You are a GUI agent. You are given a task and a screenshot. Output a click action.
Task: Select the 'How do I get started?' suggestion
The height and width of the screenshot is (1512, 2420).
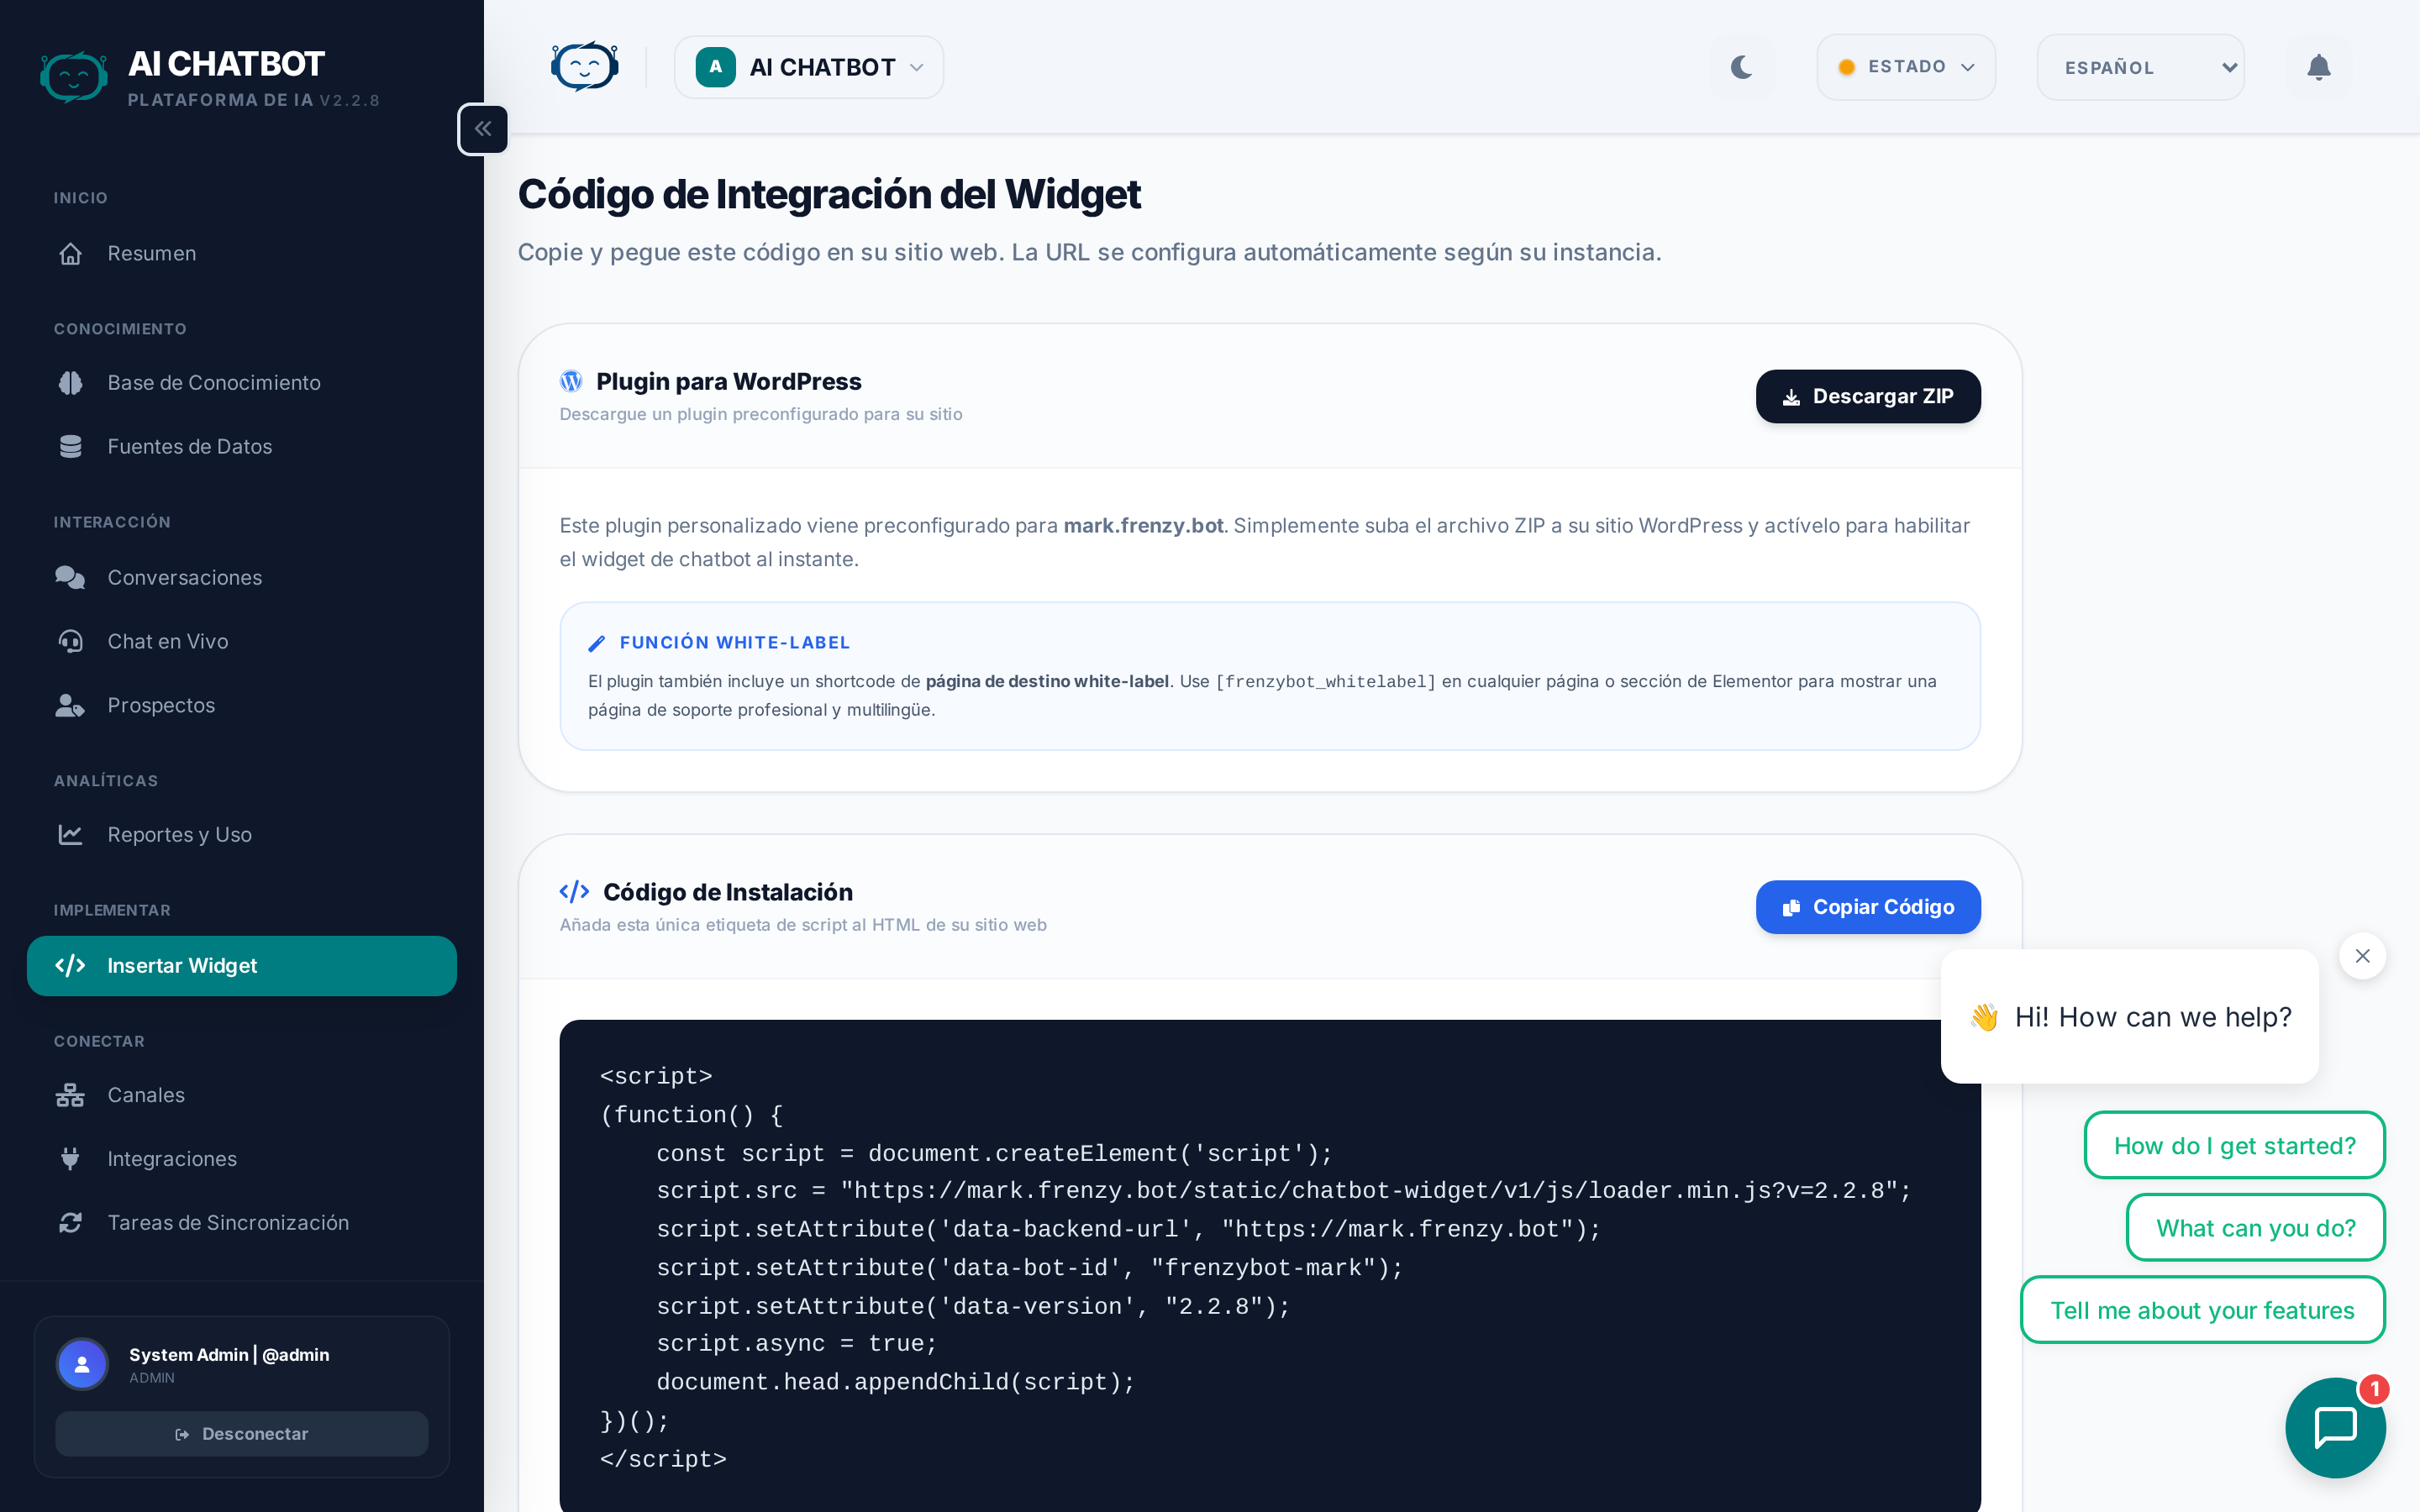[2234, 1145]
